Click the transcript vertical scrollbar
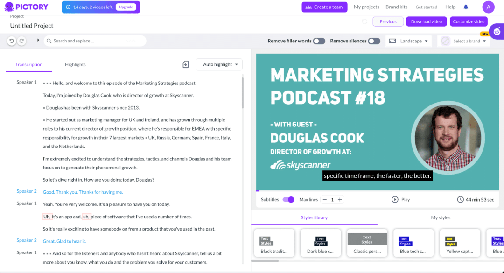 (242, 93)
